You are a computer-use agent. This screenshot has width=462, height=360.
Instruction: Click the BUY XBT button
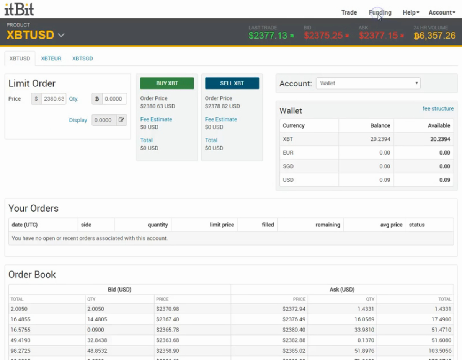pyautogui.click(x=167, y=83)
